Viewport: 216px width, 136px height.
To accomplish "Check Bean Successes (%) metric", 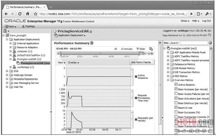I will tap(176, 112).
